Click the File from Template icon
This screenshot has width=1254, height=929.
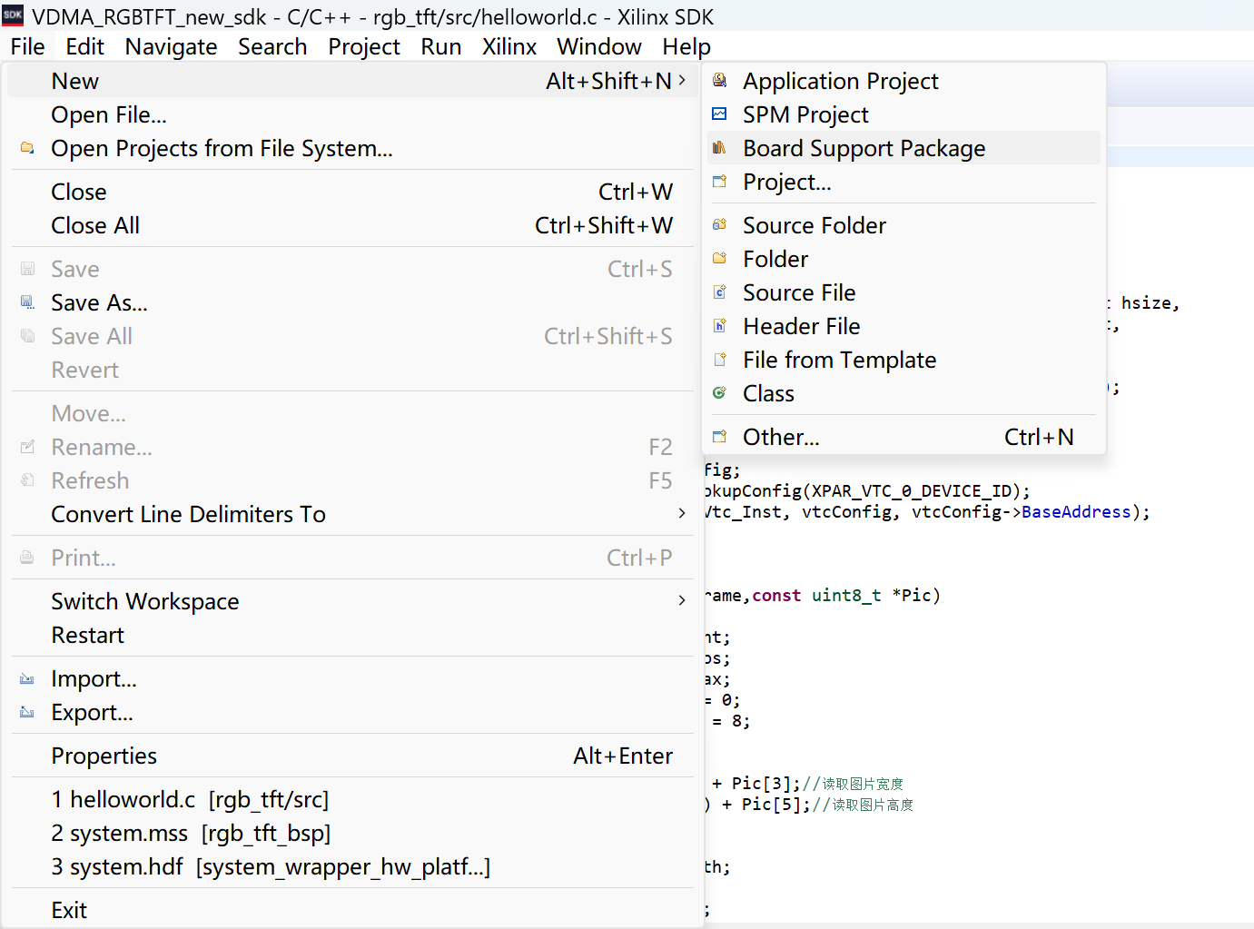click(719, 360)
